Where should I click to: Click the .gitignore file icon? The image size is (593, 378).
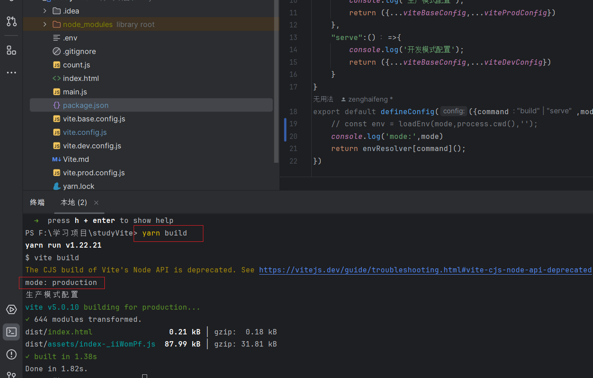pyautogui.click(x=57, y=51)
